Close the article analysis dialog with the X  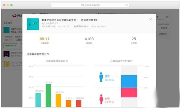pyautogui.click(x=151, y=19)
